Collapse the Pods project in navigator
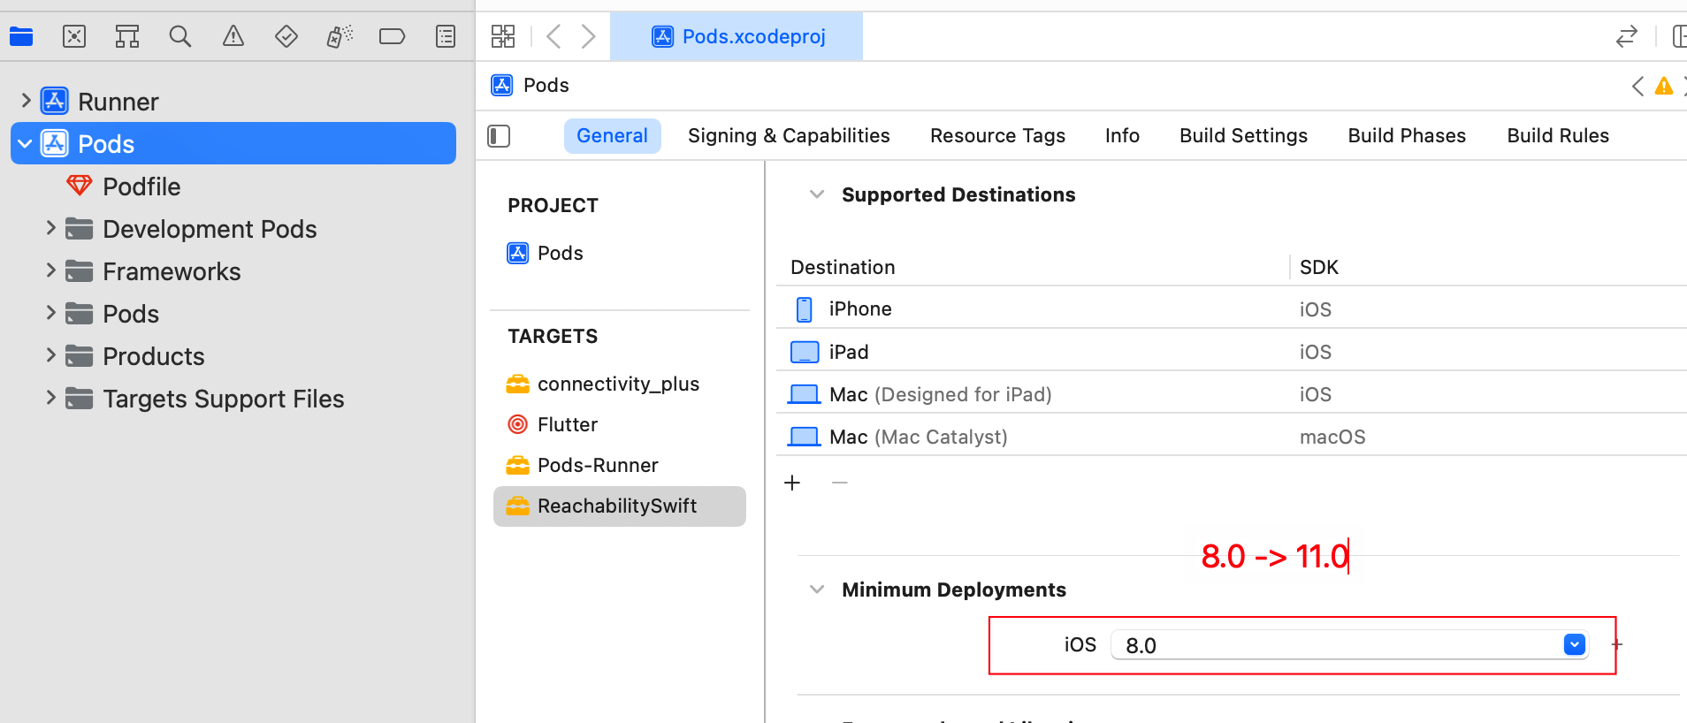Image resolution: width=1687 pixels, height=723 pixels. 25,143
